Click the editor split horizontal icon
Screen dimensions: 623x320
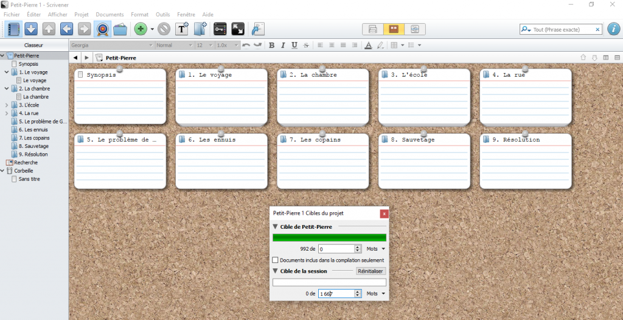[617, 58]
